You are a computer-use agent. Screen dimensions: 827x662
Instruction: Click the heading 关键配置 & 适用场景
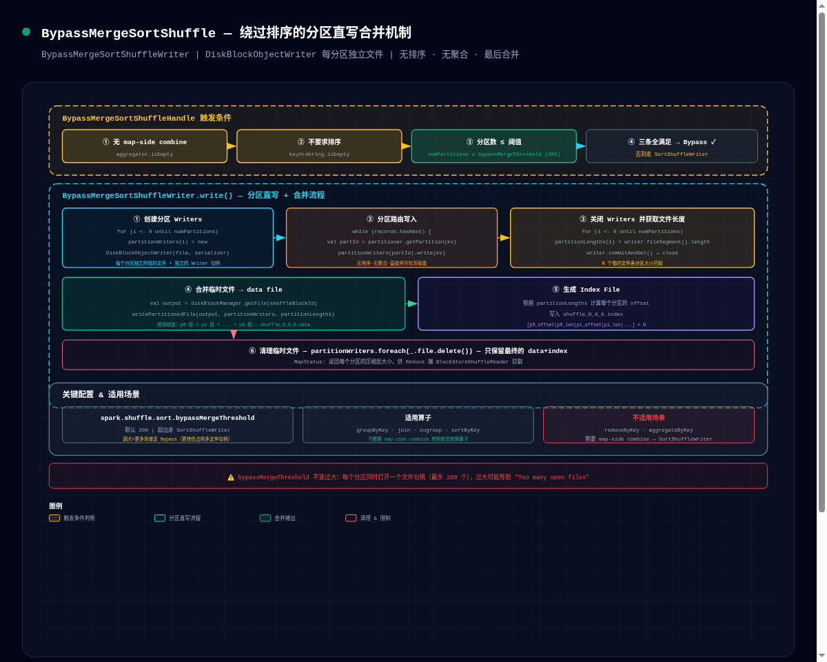pyautogui.click(x=101, y=394)
